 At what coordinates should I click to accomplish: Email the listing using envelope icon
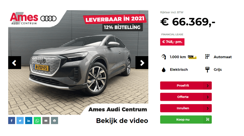(x=46, y=121)
